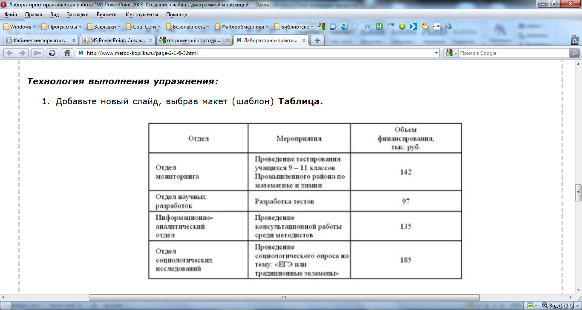582x310 pixels.
Task: Open the fullscreen-corners bookmark icon
Action: click(390, 26)
